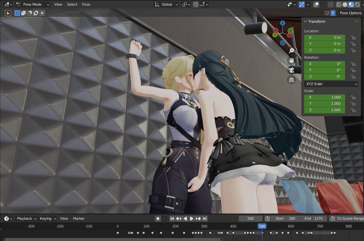Click Transform panel drag grip icon

pos(357,22)
